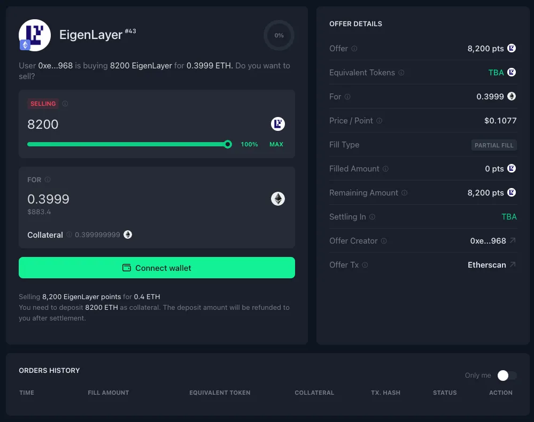The image size is (534, 422).
Task: Open offer creator address 0xe...968
Action: coord(488,241)
